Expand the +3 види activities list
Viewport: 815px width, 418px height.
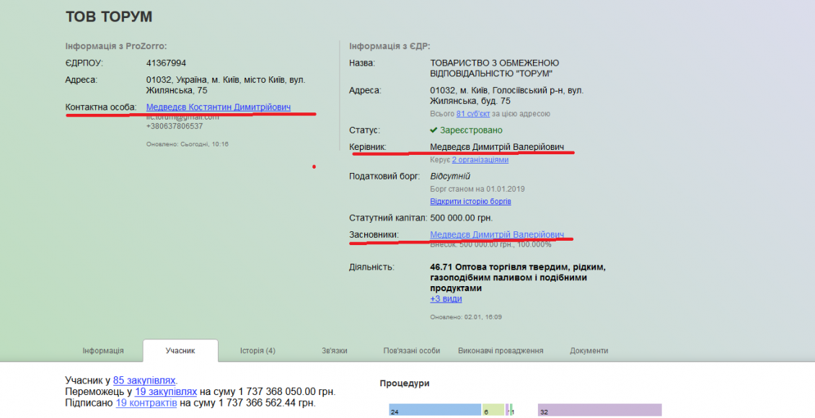tap(446, 299)
